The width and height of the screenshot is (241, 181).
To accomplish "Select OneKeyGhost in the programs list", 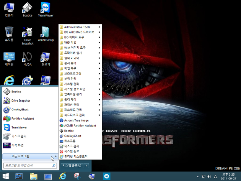I will tap(80, 136).
